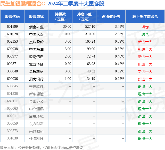Select stock code 600036
This screenshot has width=165, height=150.
click(12, 79)
